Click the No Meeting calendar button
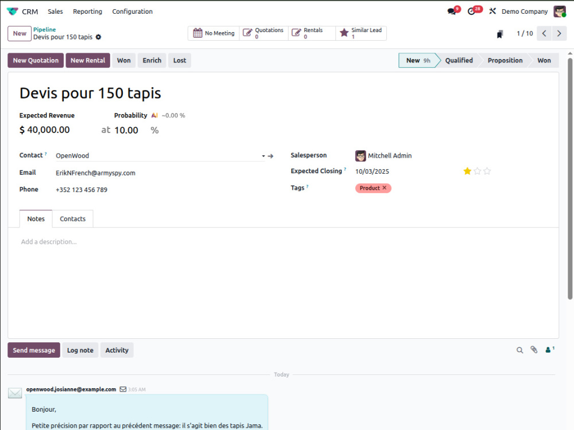 tap(214, 33)
